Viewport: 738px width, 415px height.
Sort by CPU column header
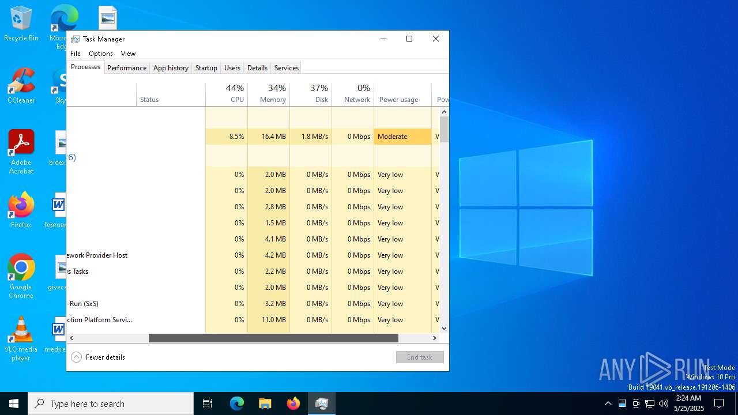point(227,93)
